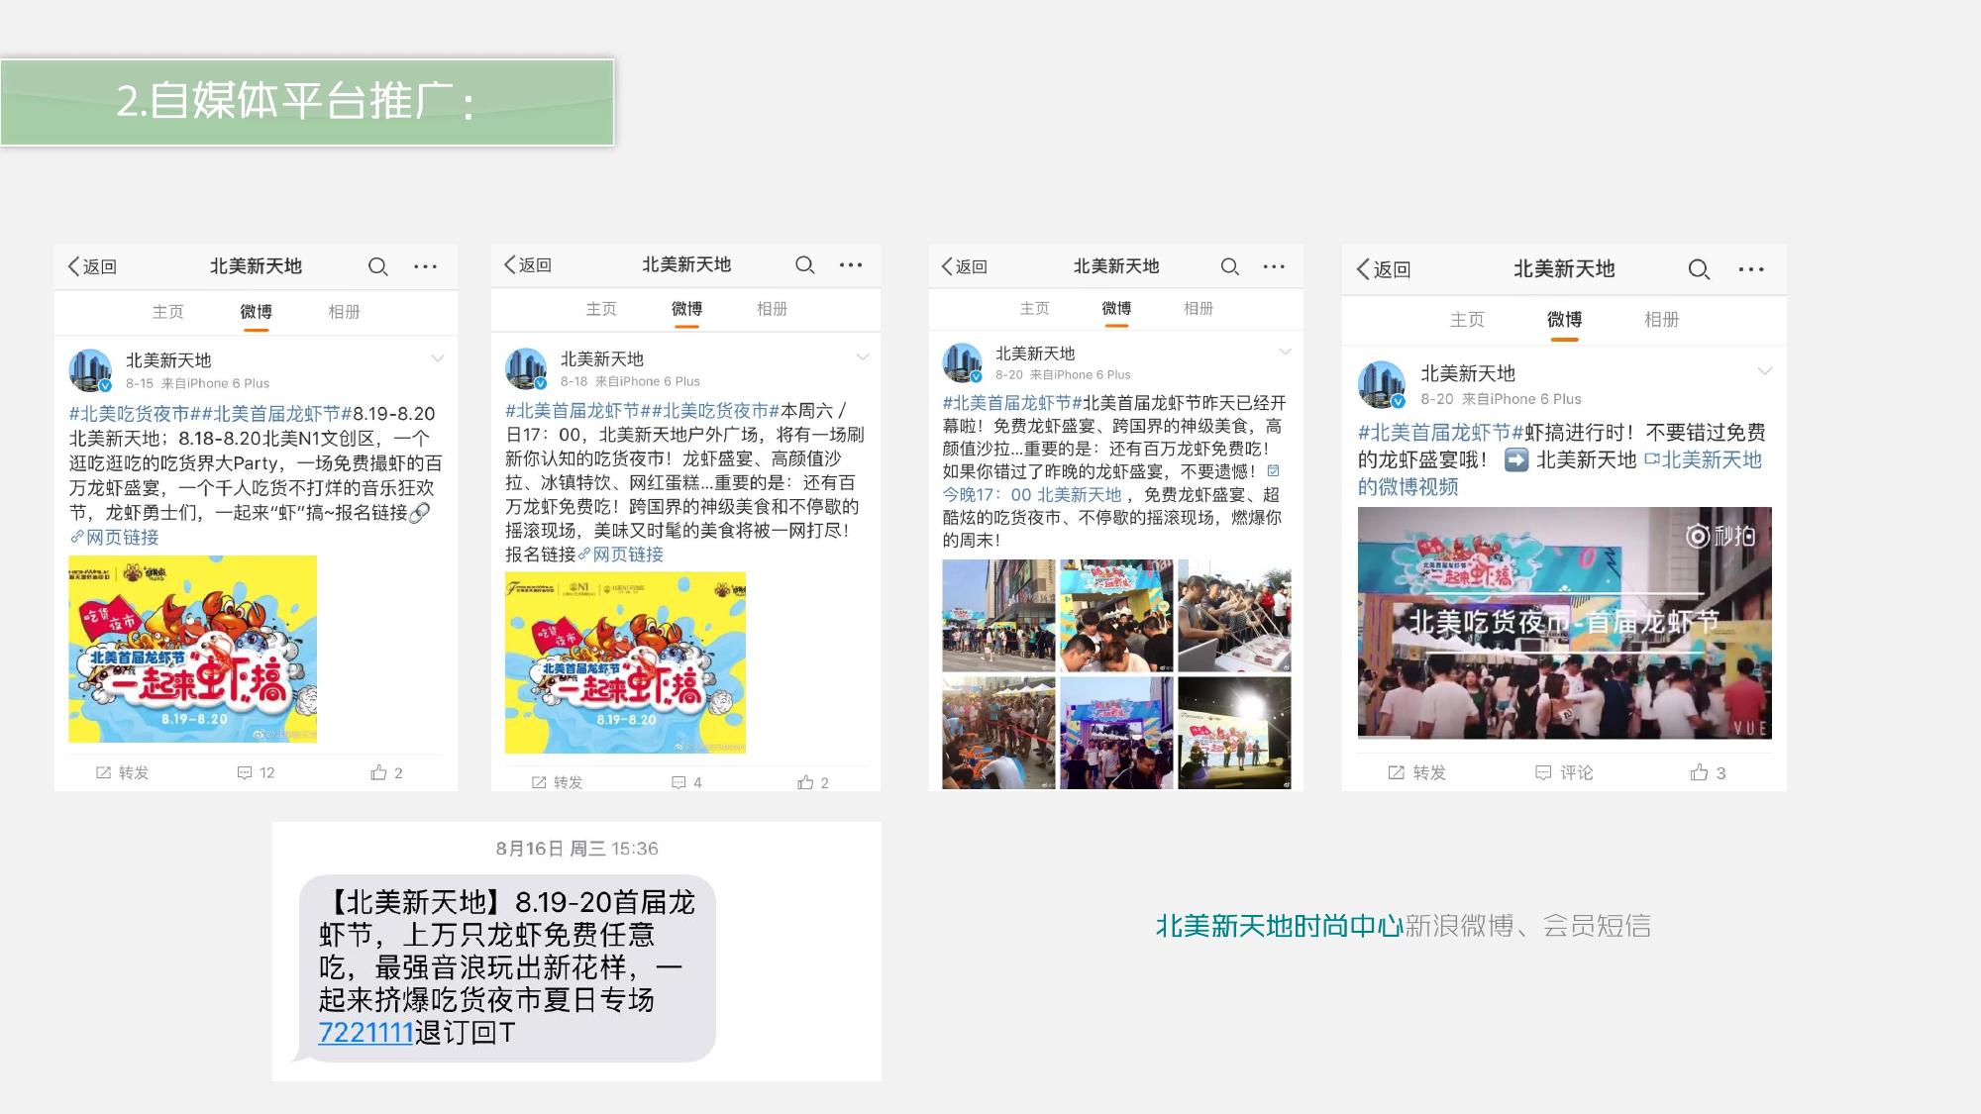Click the avatar on the fourth panel post
The width and height of the screenshot is (1981, 1114).
tap(1382, 385)
